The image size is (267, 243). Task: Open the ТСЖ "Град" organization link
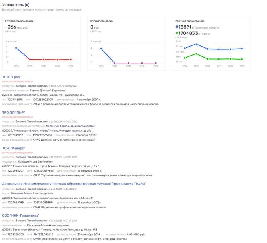[11, 77]
